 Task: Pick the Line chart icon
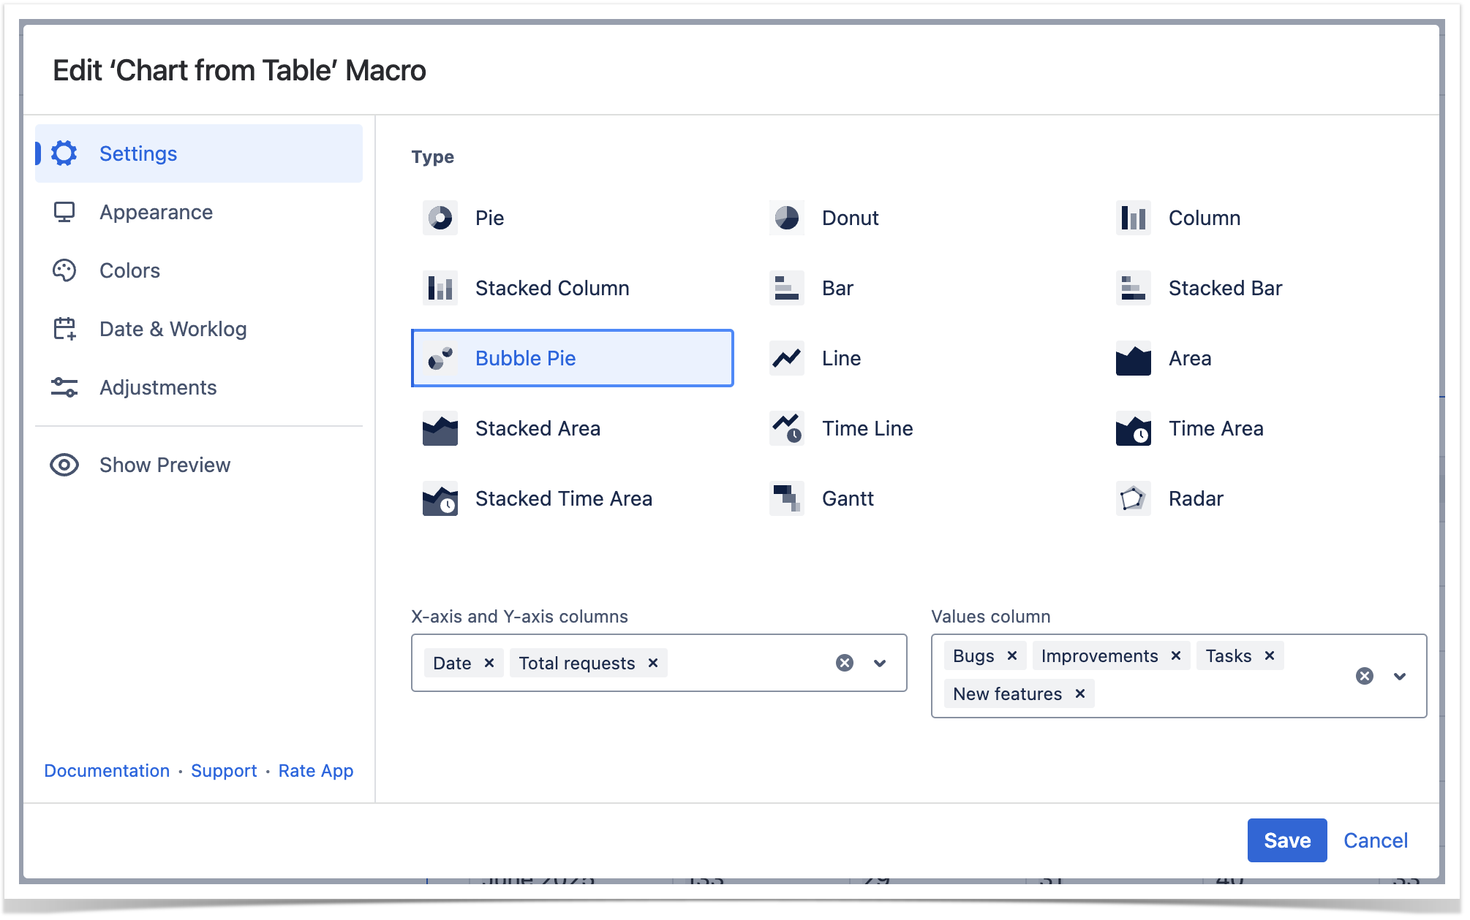pos(786,358)
